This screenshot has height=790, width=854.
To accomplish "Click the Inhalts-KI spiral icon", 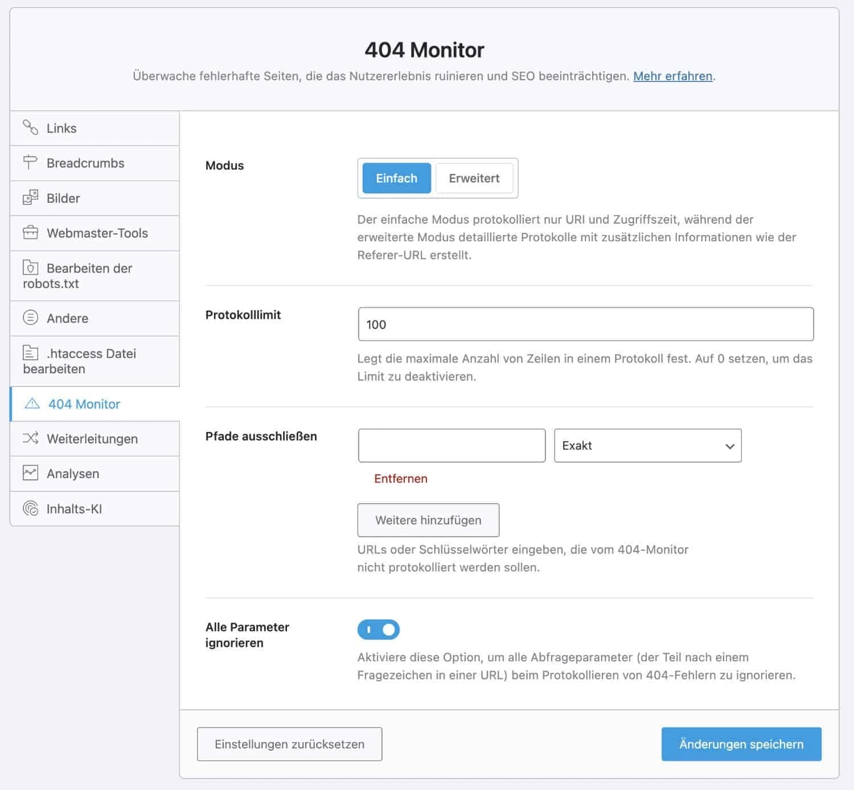I will click(30, 508).
